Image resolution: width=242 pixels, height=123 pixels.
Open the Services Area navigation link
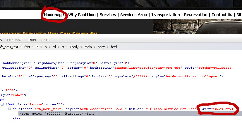(x=134, y=15)
